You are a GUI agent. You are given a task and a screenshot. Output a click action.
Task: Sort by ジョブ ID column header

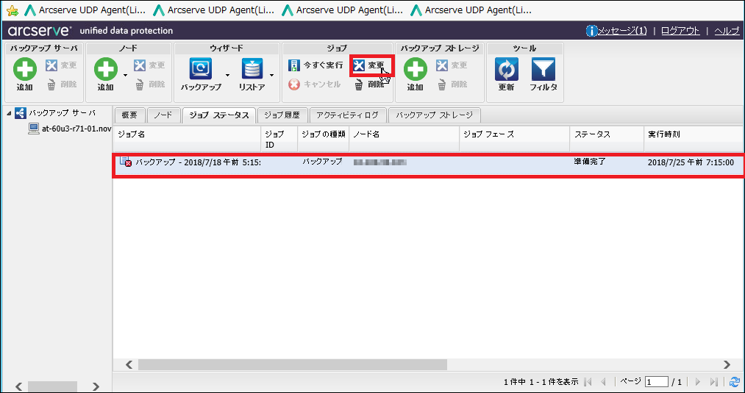point(279,139)
